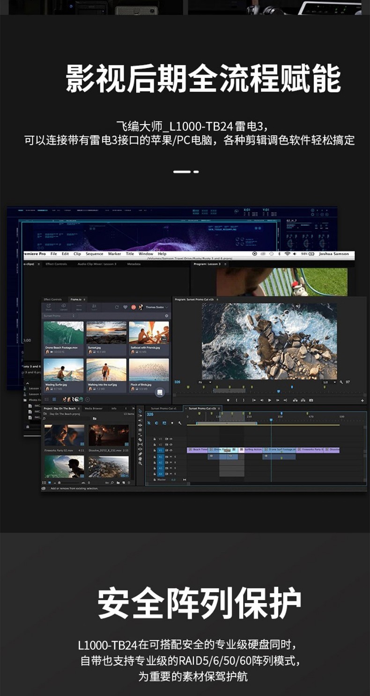The image size is (370, 696).
Task: Click the Export Frame camera icon
Action: [x=311, y=400]
